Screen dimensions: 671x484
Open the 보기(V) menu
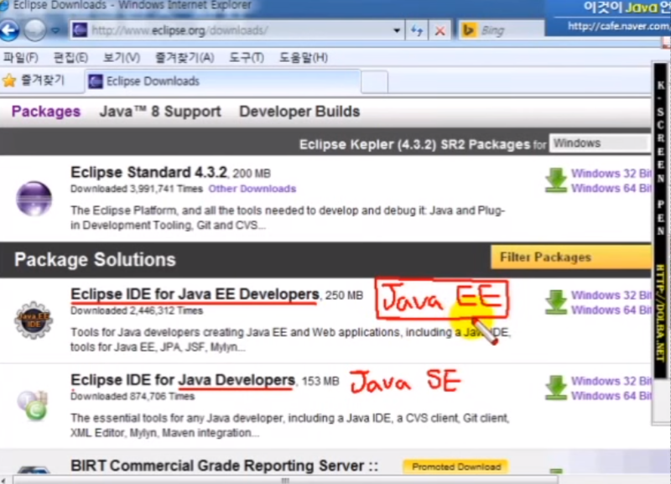click(122, 57)
